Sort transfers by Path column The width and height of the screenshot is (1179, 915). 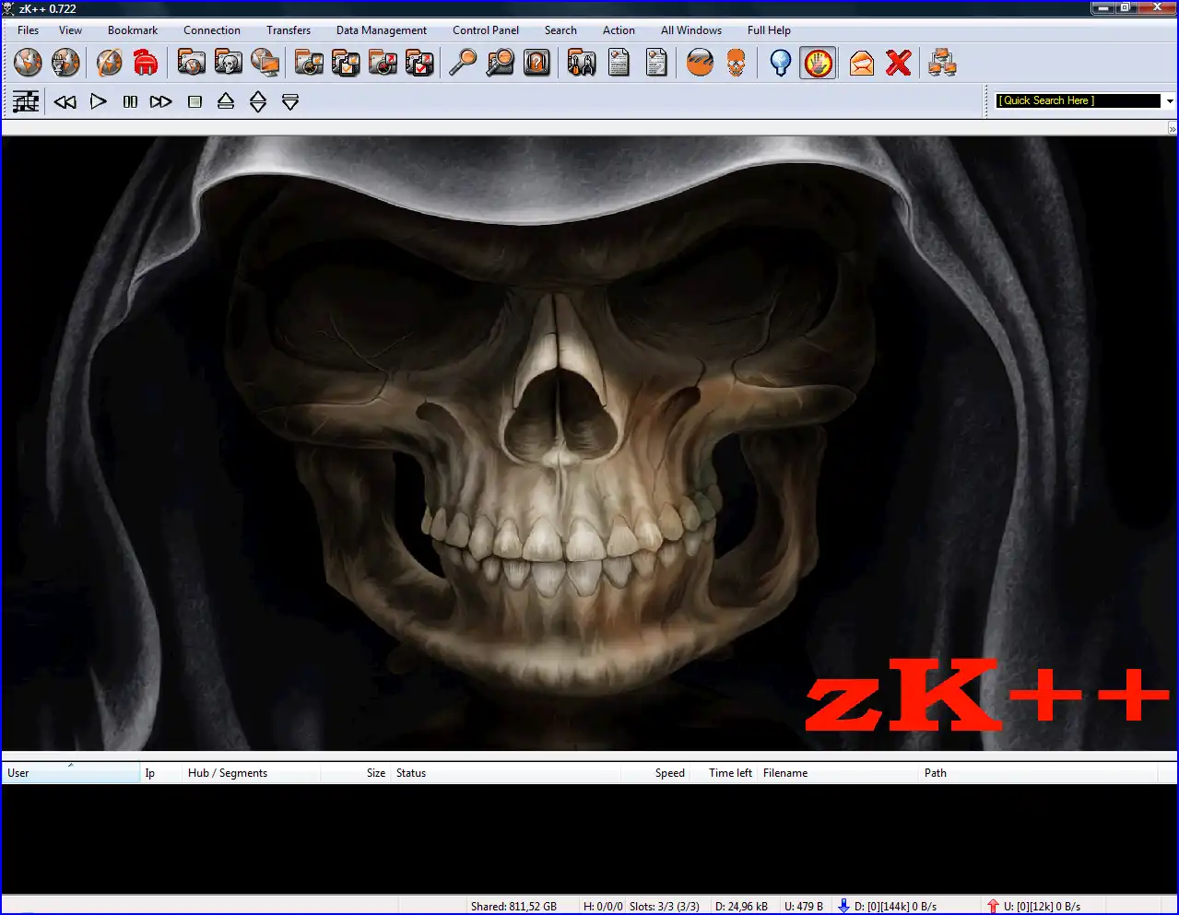click(1039, 773)
